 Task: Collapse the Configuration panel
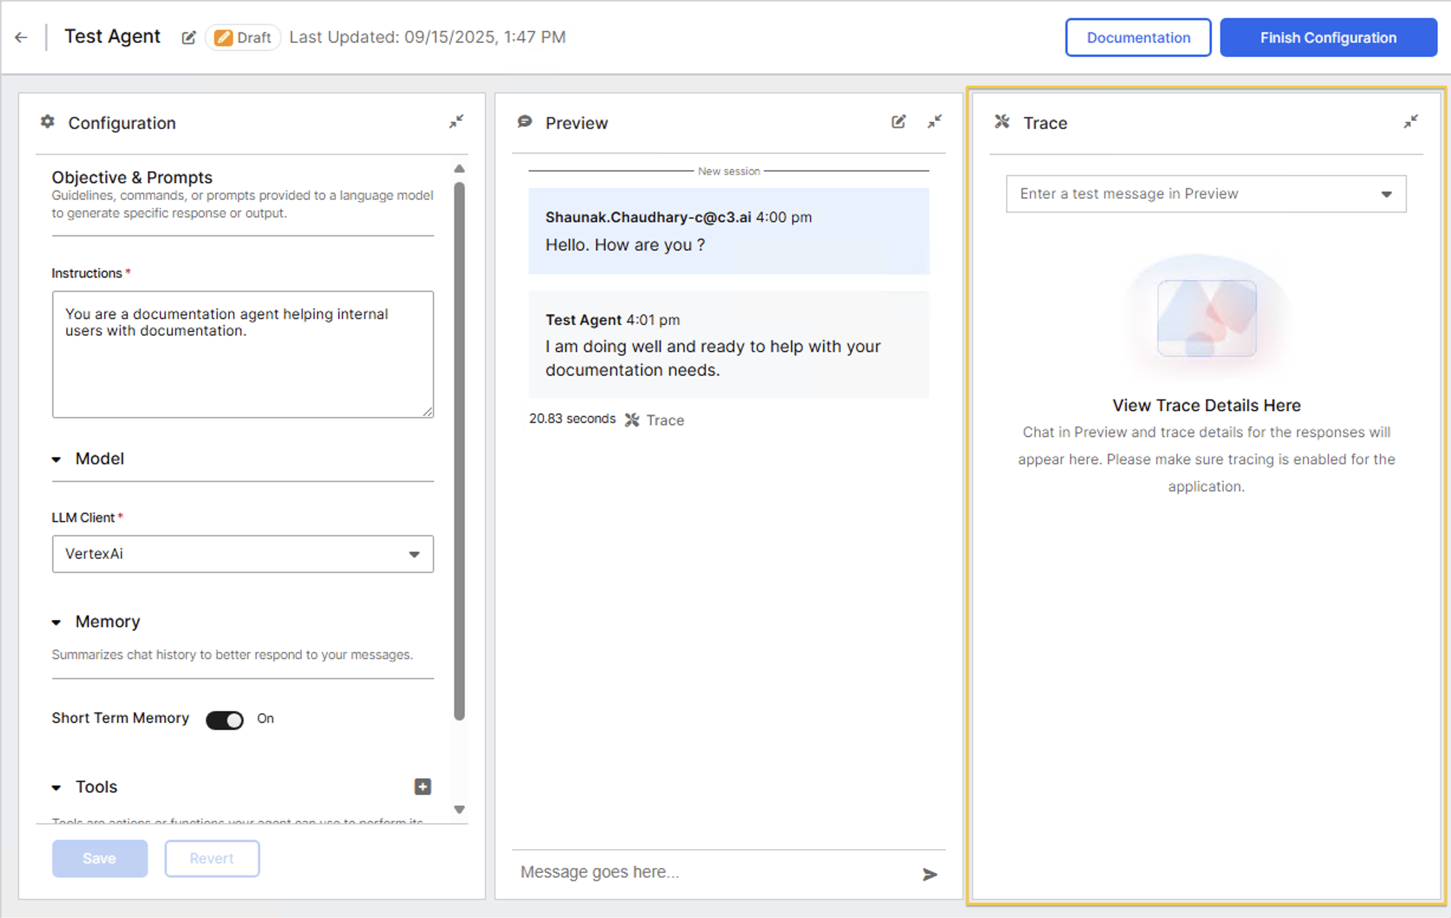pyautogui.click(x=456, y=122)
